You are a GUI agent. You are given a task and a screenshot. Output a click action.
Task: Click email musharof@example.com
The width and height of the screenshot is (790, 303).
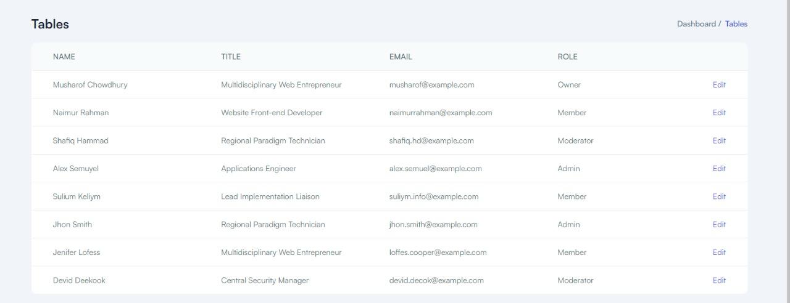[x=431, y=85]
